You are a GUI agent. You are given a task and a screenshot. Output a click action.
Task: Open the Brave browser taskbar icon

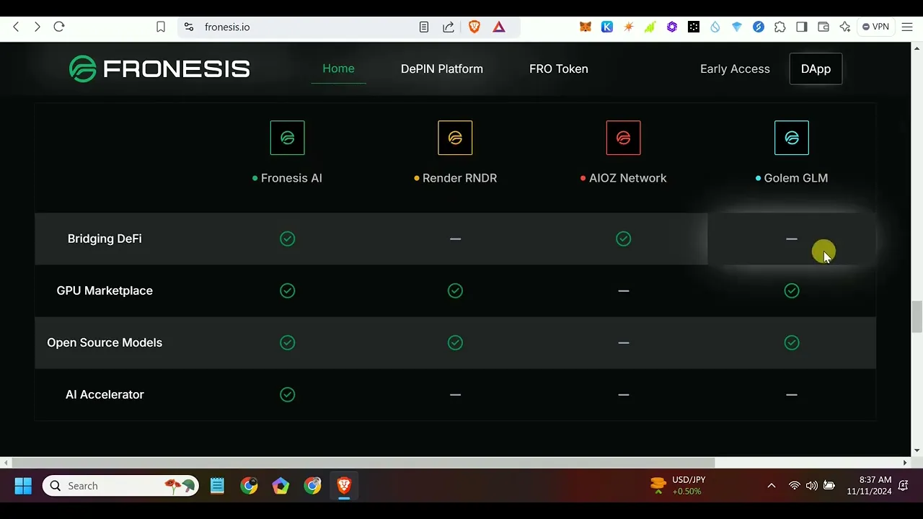click(344, 486)
